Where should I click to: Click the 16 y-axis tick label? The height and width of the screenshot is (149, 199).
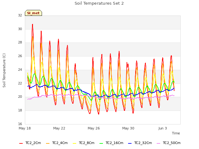coord(20,124)
